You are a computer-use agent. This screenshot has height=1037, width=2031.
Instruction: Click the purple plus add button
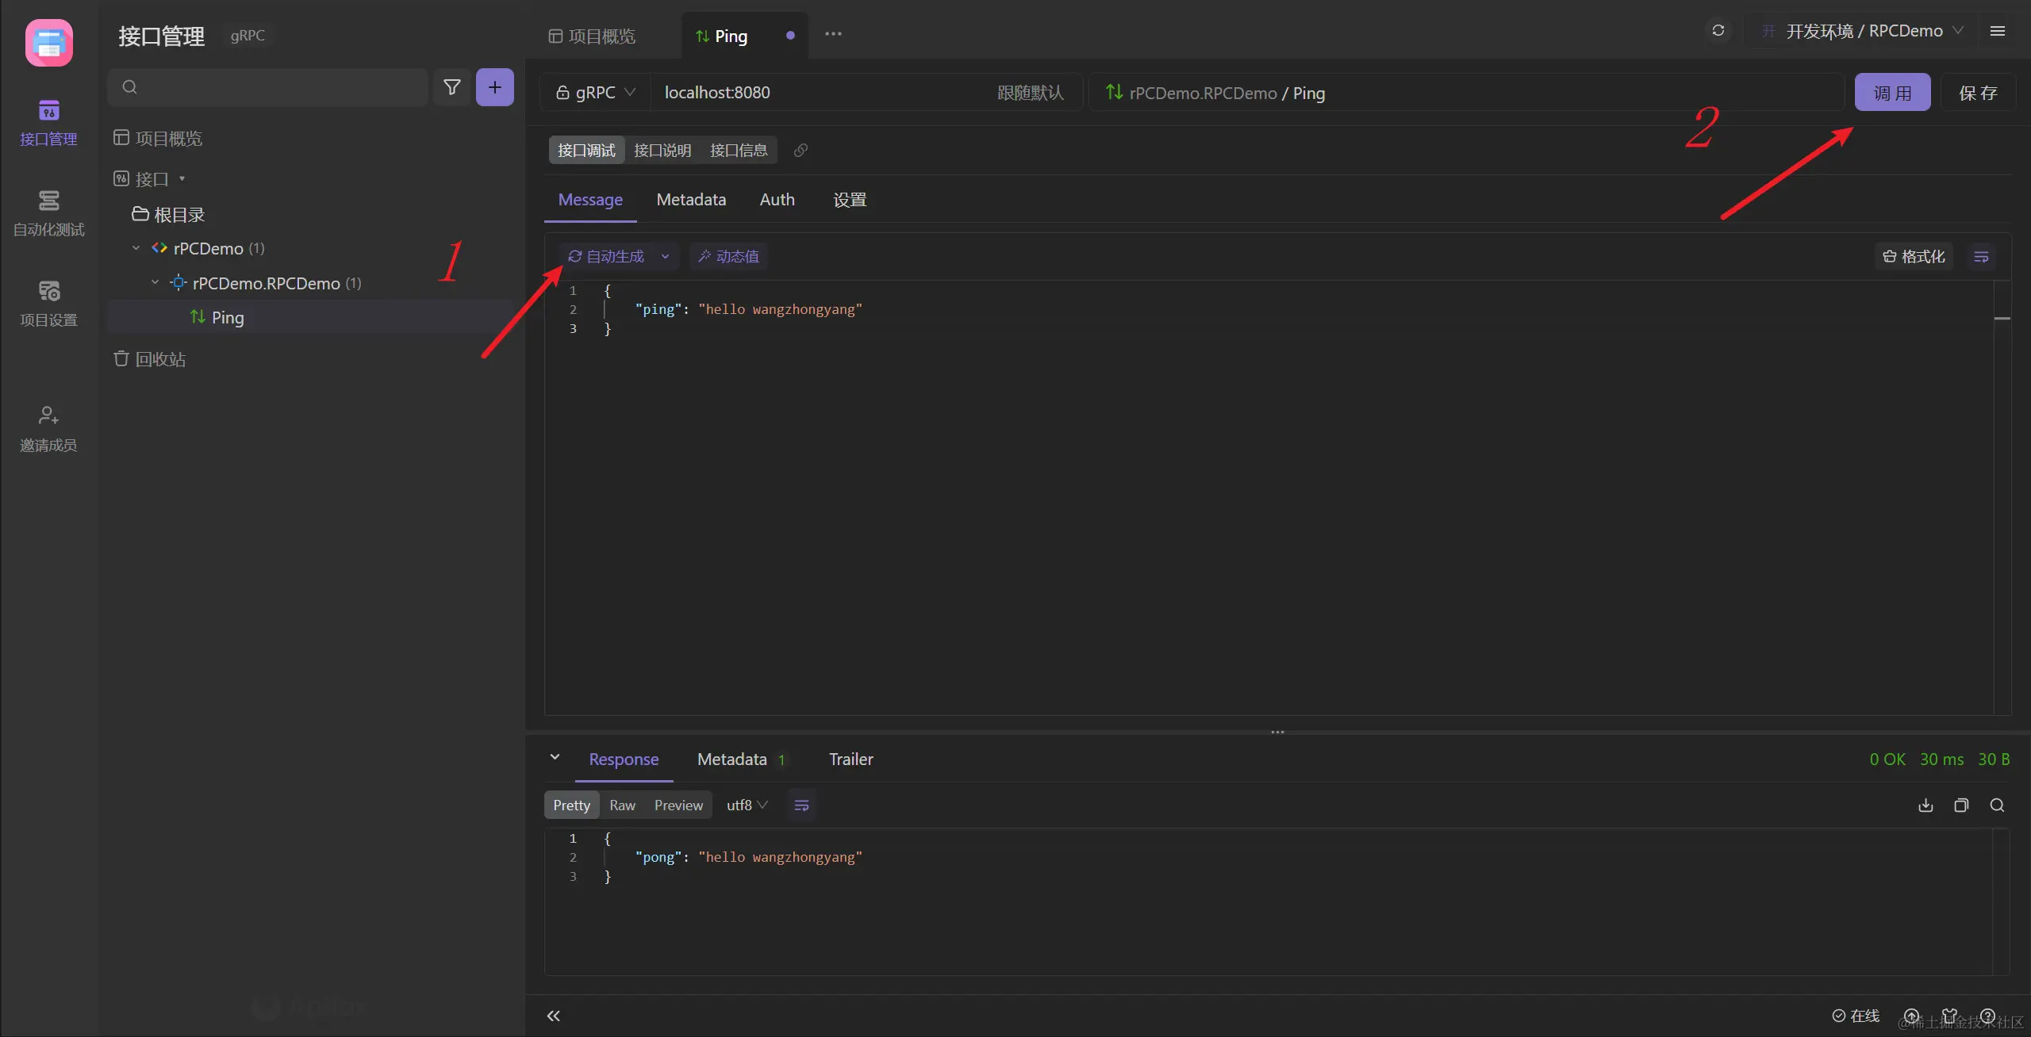click(494, 87)
